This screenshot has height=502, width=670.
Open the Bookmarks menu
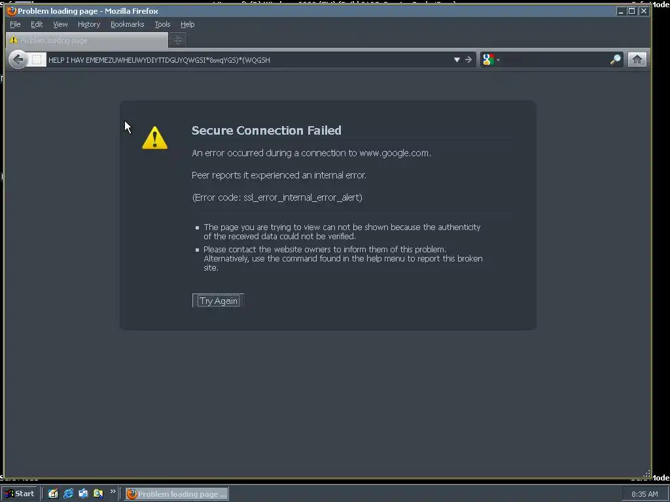pos(128,24)
